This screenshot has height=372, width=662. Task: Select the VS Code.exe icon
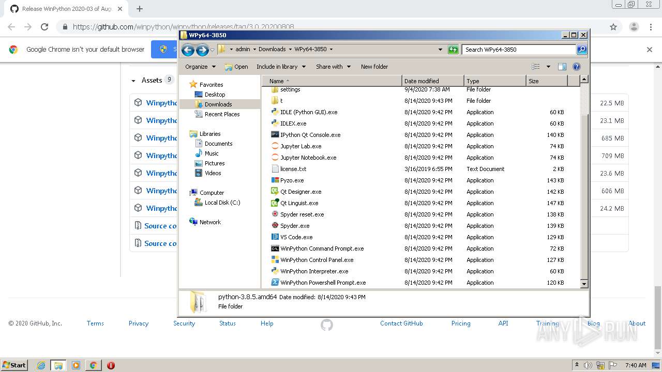click(275, 237)
